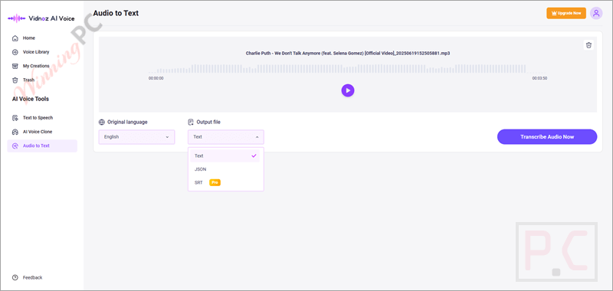This screenshot has width=613, height=291.
Task: Click the Voice Library icon
Action: click(15, 52)
